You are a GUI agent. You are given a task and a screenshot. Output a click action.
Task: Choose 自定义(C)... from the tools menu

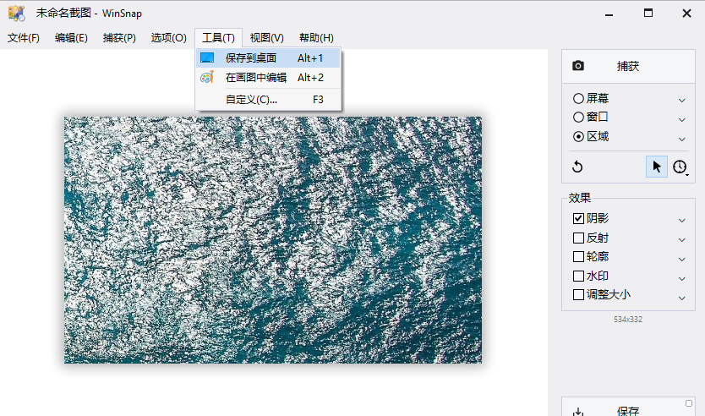pyautogui.click(x=268, y=100)
